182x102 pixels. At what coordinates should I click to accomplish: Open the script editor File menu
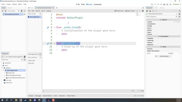point(29,11)
